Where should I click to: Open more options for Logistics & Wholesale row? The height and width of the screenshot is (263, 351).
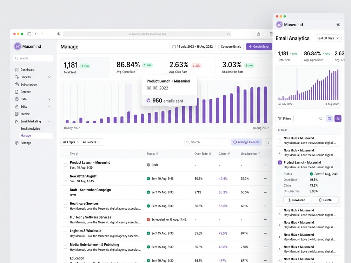pos(265,233)
